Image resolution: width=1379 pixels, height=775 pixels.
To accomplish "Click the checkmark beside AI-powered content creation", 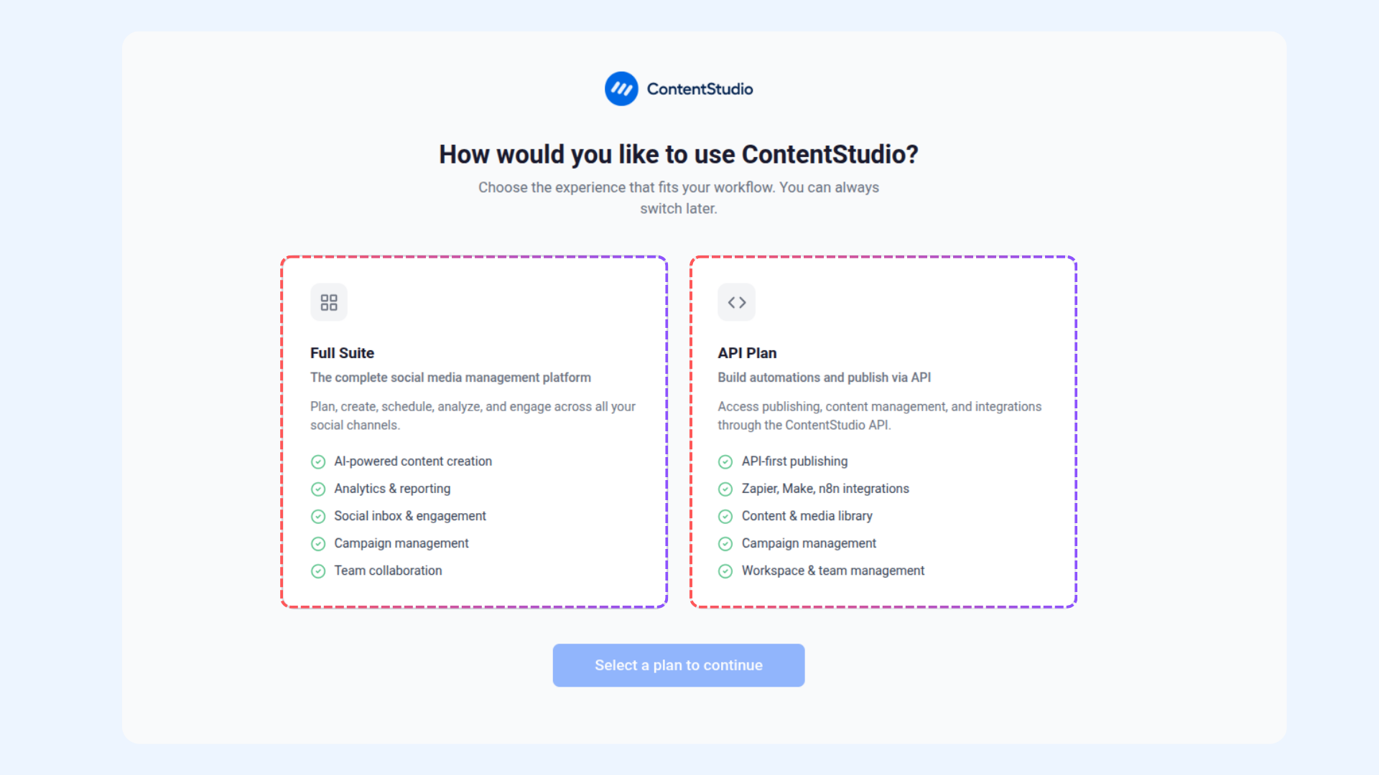I will pyautogui.click(x=318, y=461).
